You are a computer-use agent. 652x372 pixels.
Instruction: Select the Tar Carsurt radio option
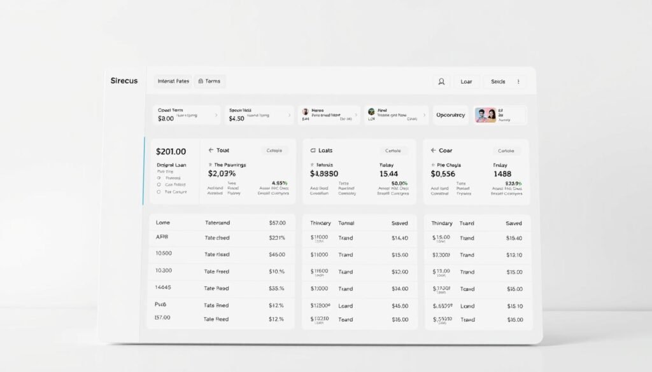[159, 191]
